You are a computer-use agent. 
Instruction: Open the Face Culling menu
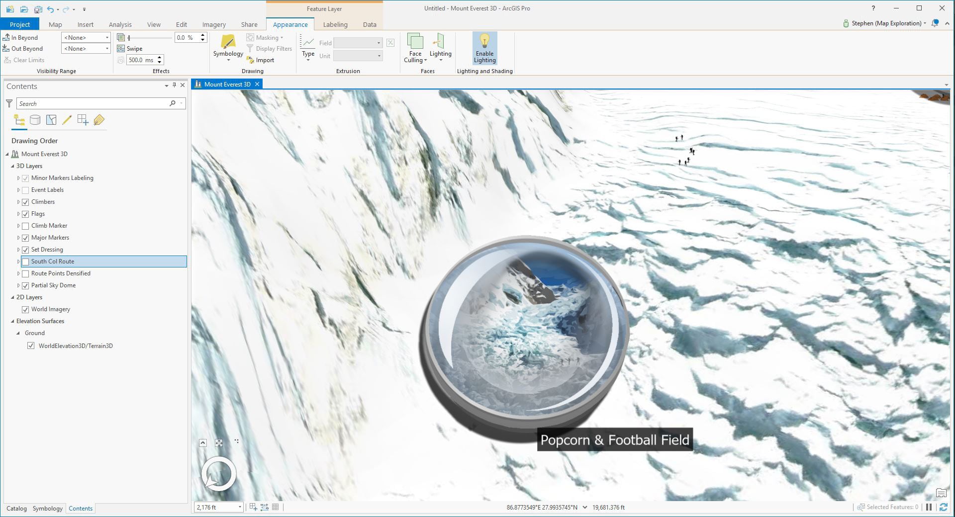click(415, 48)
